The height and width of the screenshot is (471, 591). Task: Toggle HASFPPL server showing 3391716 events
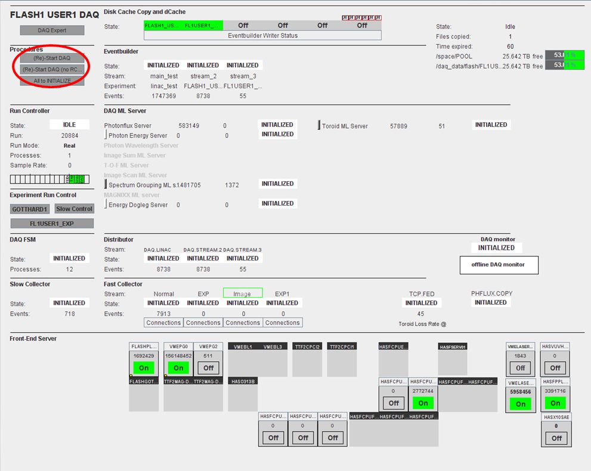click(x=555, y=403)
